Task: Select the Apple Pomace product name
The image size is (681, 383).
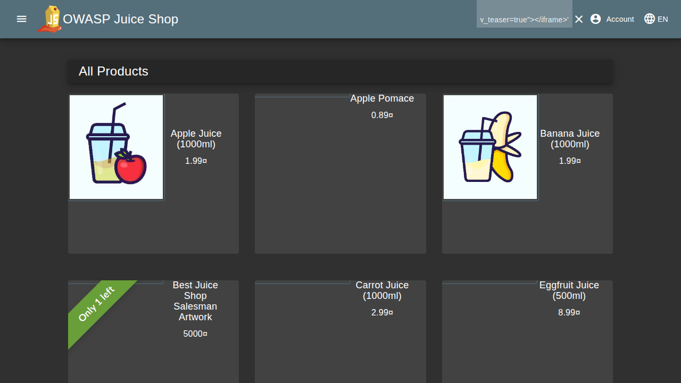Action: (382, 98)
